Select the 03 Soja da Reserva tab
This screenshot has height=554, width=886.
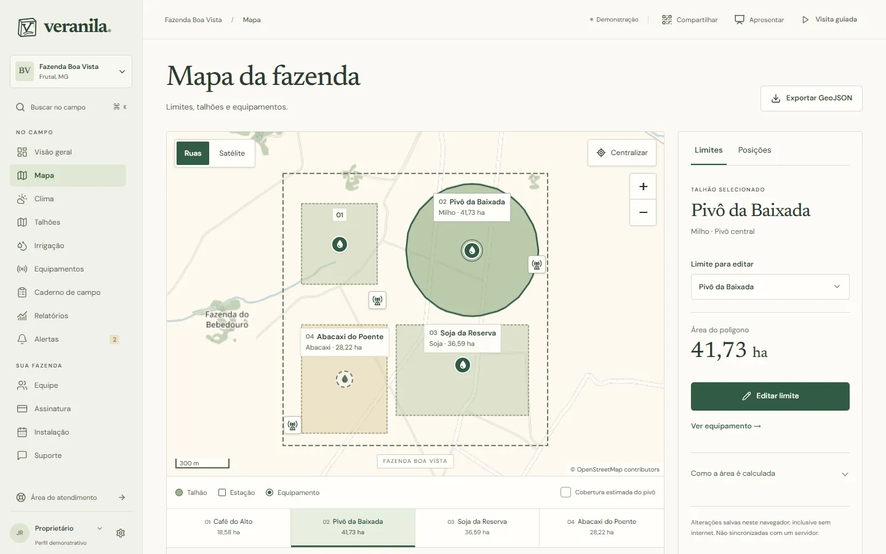(477, 527)
